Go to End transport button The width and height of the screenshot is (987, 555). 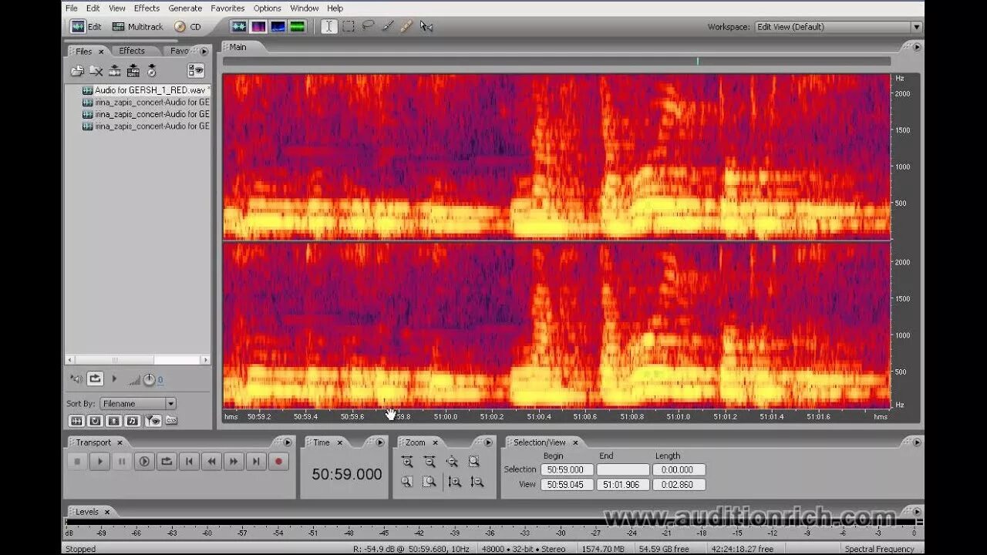tap(256, 462)
